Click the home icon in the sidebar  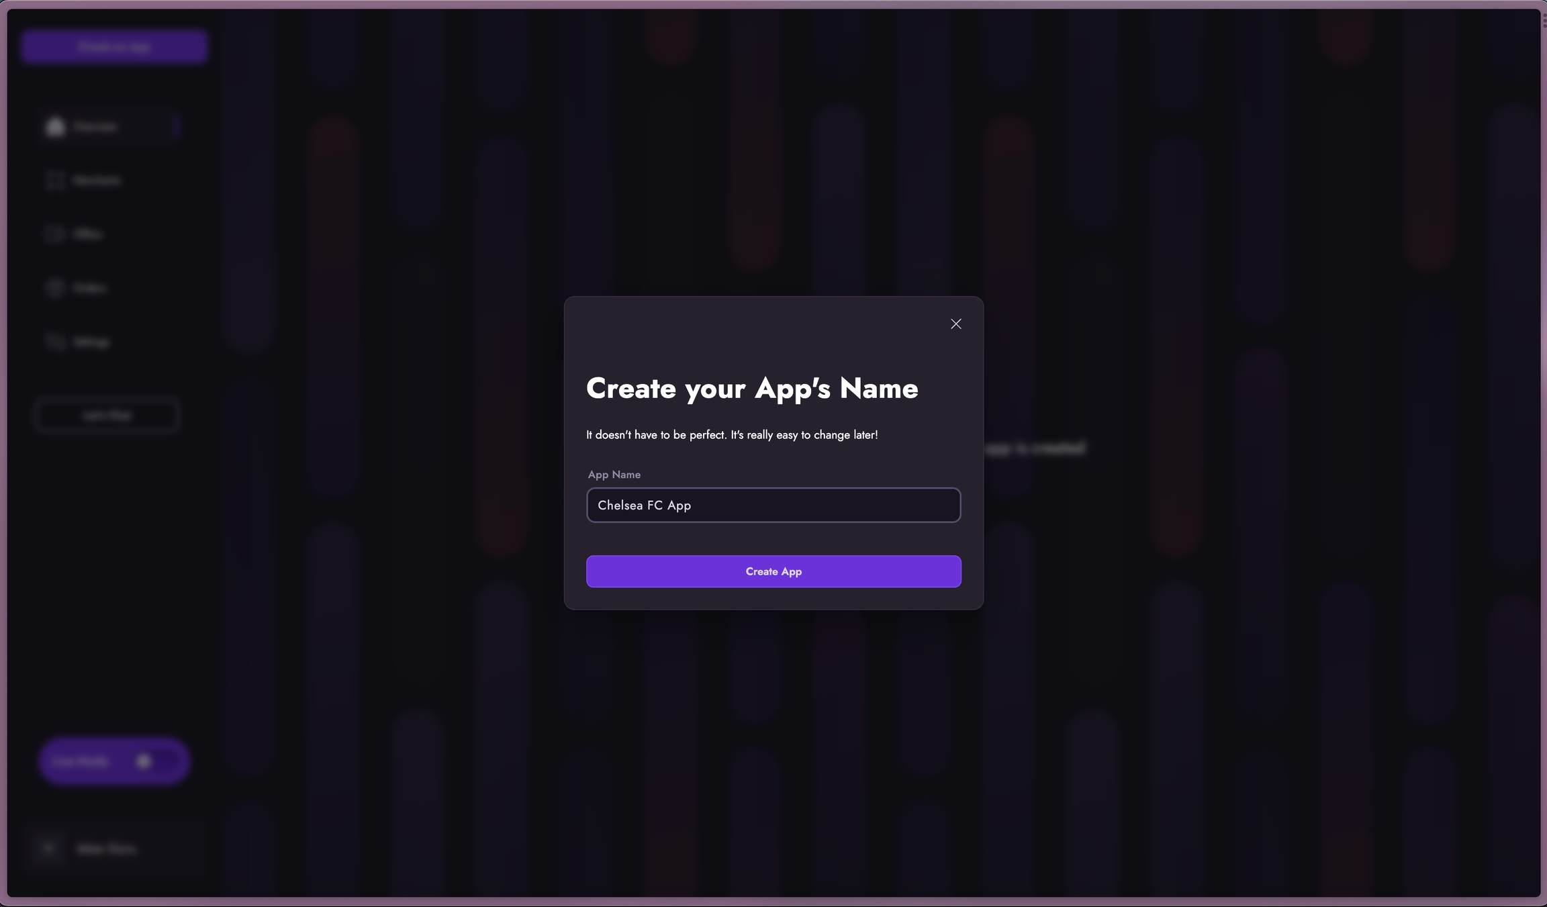pos(56,126)
